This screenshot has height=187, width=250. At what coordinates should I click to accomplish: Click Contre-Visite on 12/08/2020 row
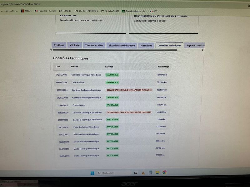(x=79, y=105)
